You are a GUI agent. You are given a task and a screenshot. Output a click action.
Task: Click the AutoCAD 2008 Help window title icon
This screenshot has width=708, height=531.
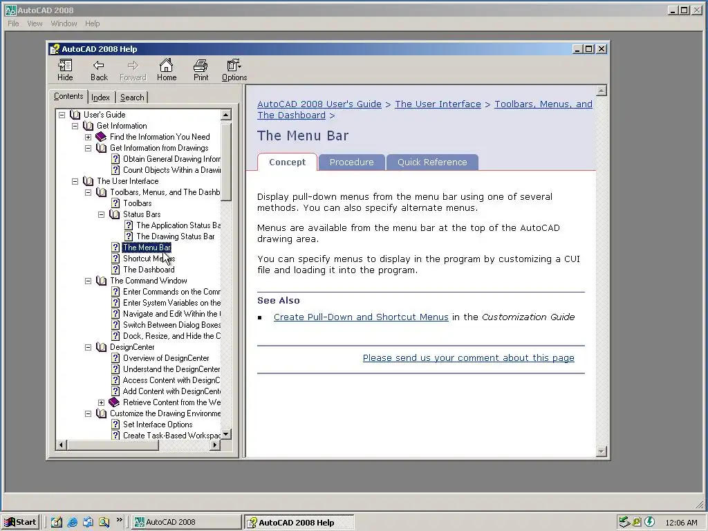[x=55, y=49]
